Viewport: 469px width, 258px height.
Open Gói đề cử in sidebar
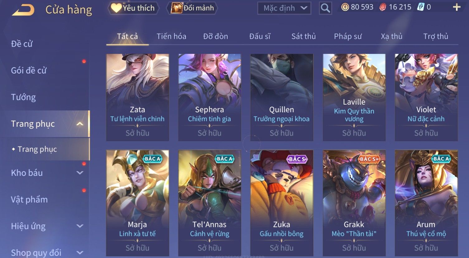(29, 70)
